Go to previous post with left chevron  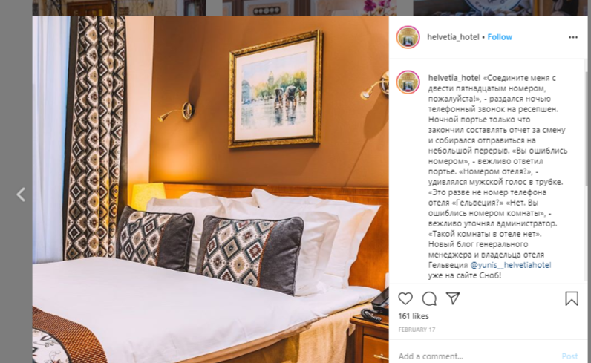coord(21,194)
